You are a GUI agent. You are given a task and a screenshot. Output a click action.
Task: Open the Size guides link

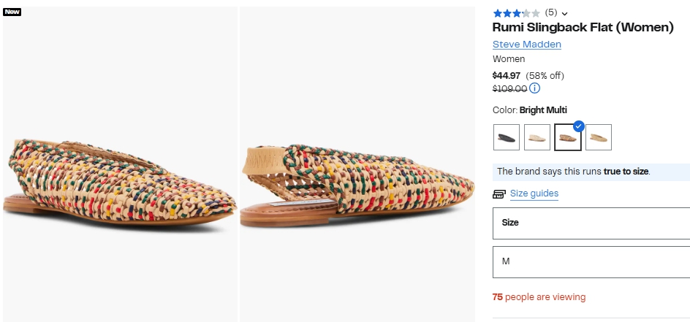click(534, 193)
